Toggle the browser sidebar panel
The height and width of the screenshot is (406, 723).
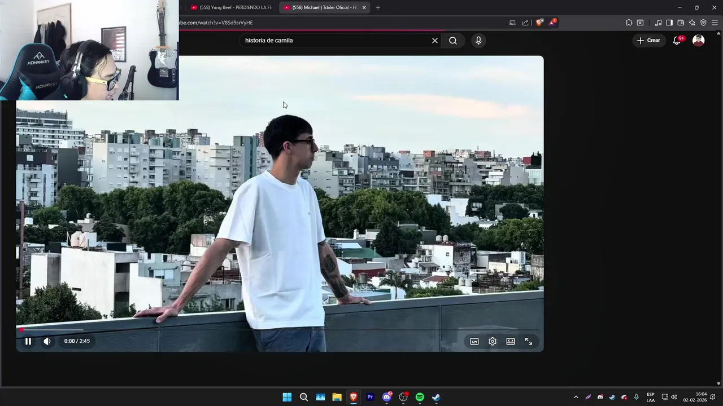tap(669, 23)
